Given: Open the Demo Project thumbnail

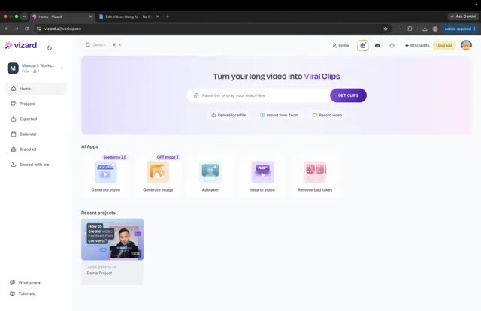Looking at the screenshot, I should (112, 239).
